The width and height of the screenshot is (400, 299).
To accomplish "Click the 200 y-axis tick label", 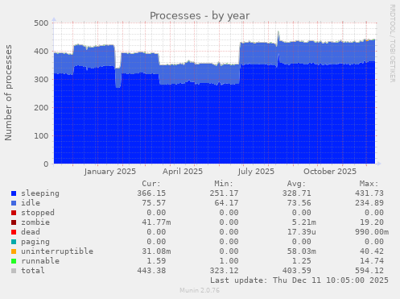I will tap(41, 108).
